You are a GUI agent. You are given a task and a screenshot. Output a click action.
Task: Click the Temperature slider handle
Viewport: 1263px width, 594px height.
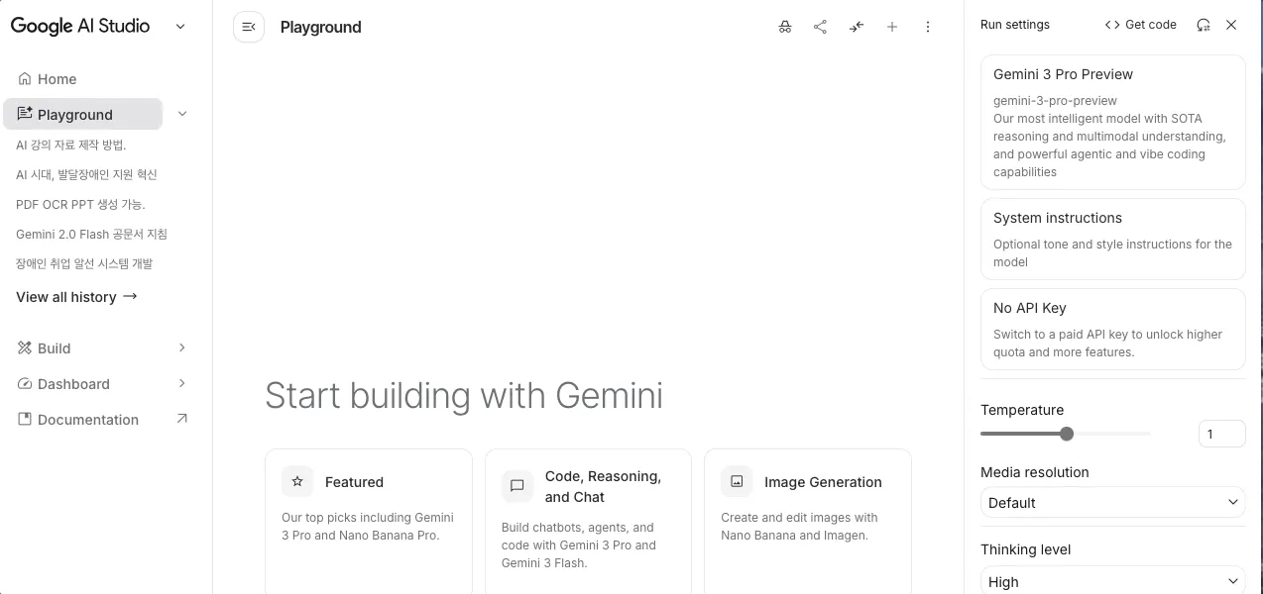pyautogui.click(x=1067, y=434)
